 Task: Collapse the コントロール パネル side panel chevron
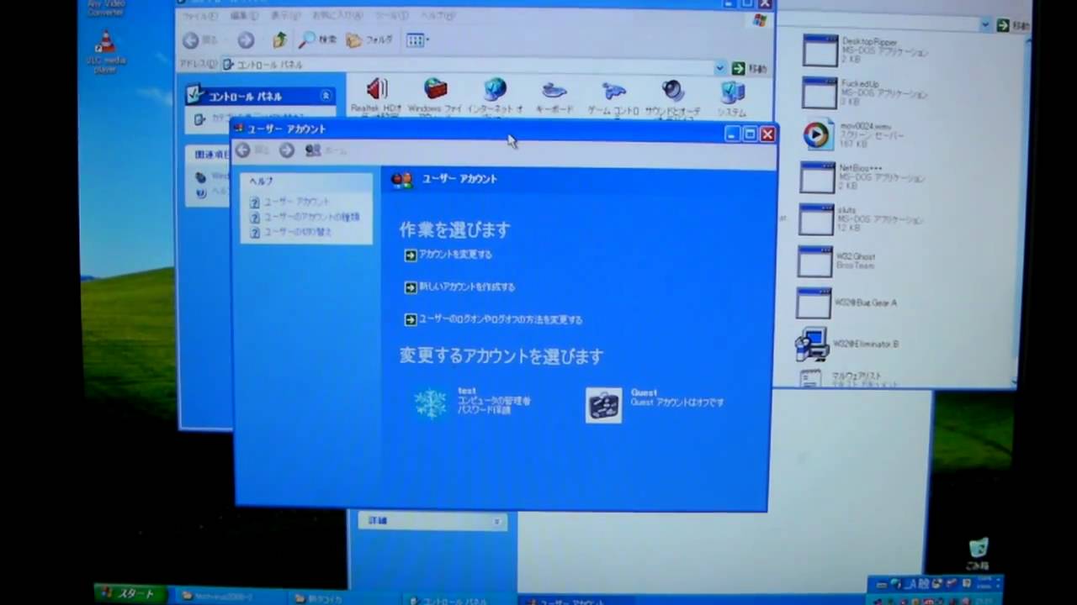pyautogui.click(x=325, y=96)
